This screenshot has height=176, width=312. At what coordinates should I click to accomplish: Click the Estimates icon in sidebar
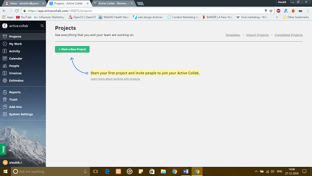[x=5, y=81]
